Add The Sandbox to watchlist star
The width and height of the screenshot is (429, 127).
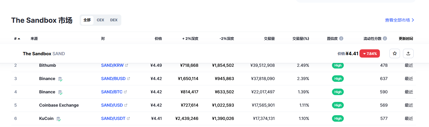[395, 53]
